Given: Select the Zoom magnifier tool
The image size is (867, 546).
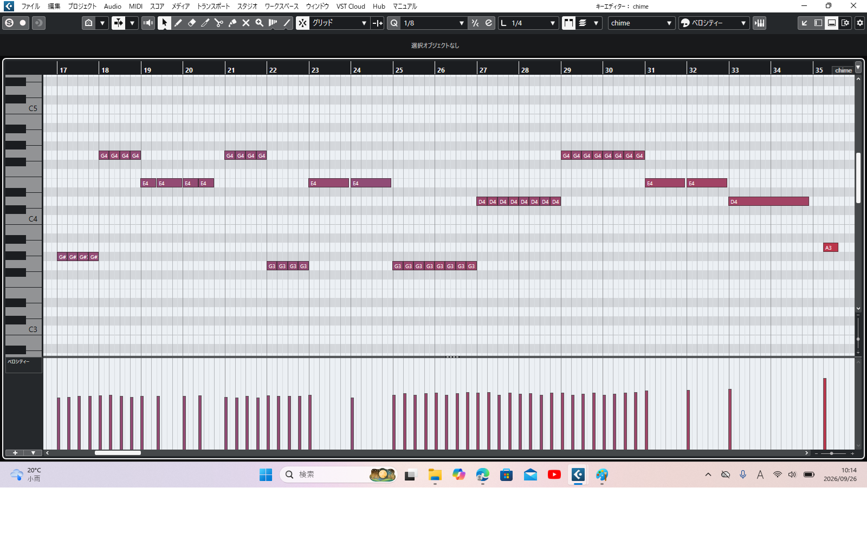Looking at the screenshot, I should click(259, 23).
